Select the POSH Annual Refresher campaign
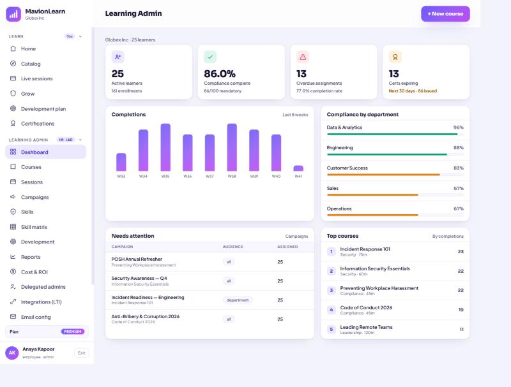 coord(210,262)
